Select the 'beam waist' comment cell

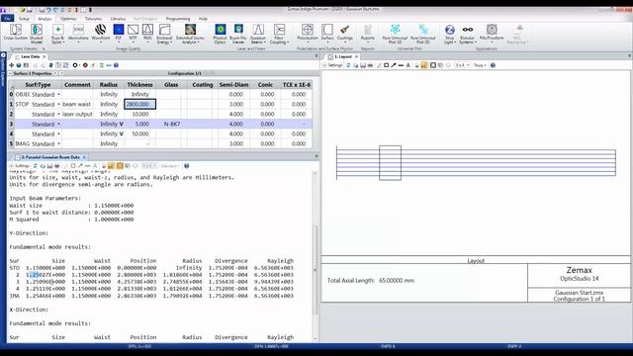77,104
